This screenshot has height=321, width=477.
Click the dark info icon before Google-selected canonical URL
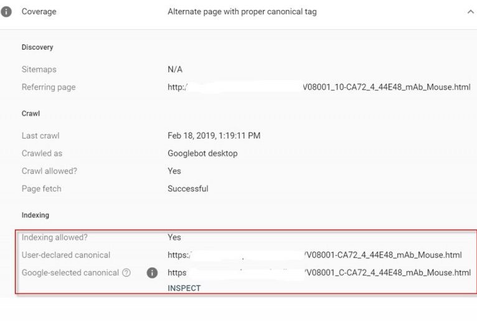pos(152,272)
